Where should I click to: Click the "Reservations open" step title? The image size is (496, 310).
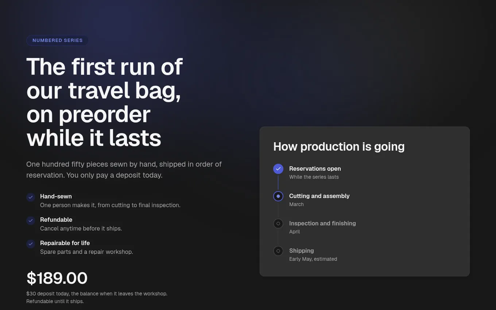click(x=315, y=168)
